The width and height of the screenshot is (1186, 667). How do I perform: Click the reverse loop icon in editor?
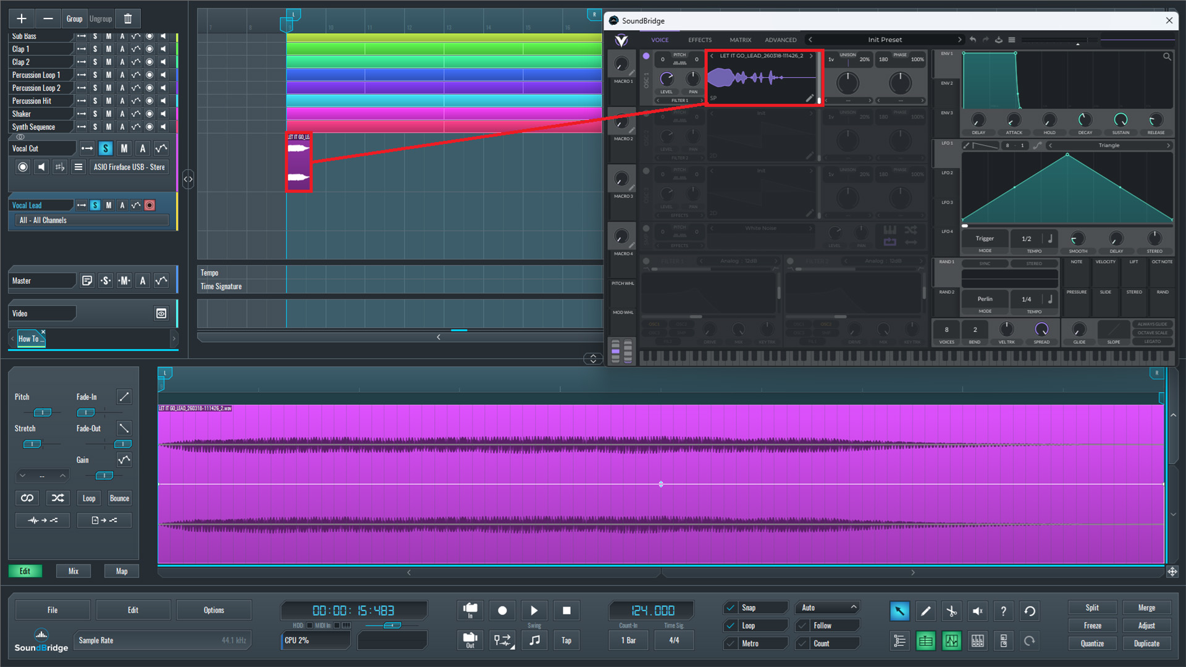pyautogui.click(x=27, y=498)
